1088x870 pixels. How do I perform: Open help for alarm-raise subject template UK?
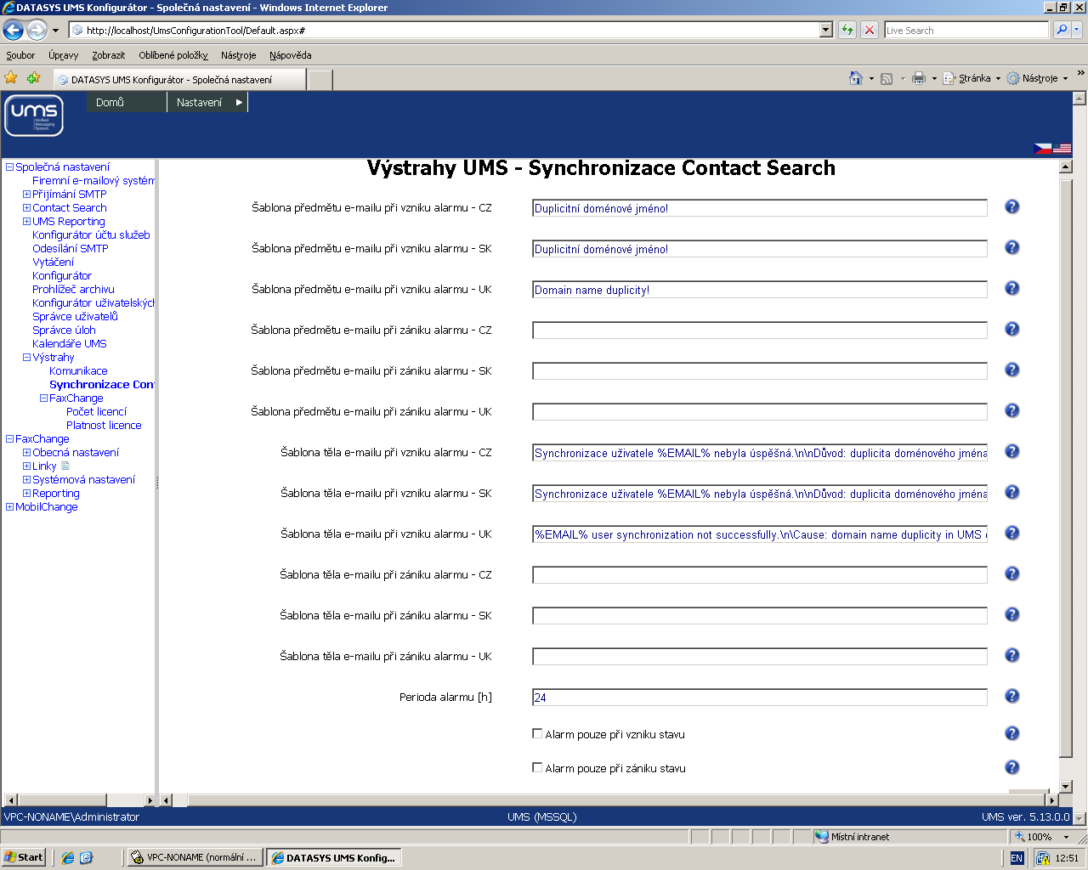1011,288
